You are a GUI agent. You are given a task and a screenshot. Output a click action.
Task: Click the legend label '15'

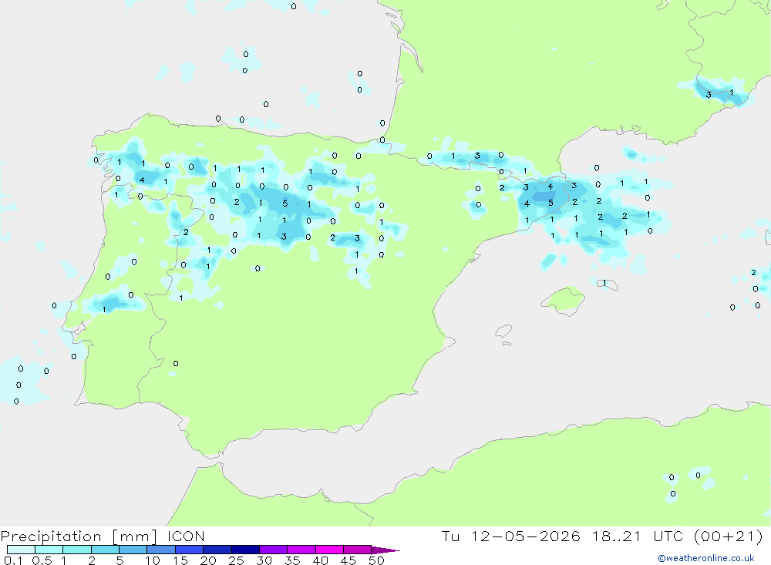coord(180,560)
